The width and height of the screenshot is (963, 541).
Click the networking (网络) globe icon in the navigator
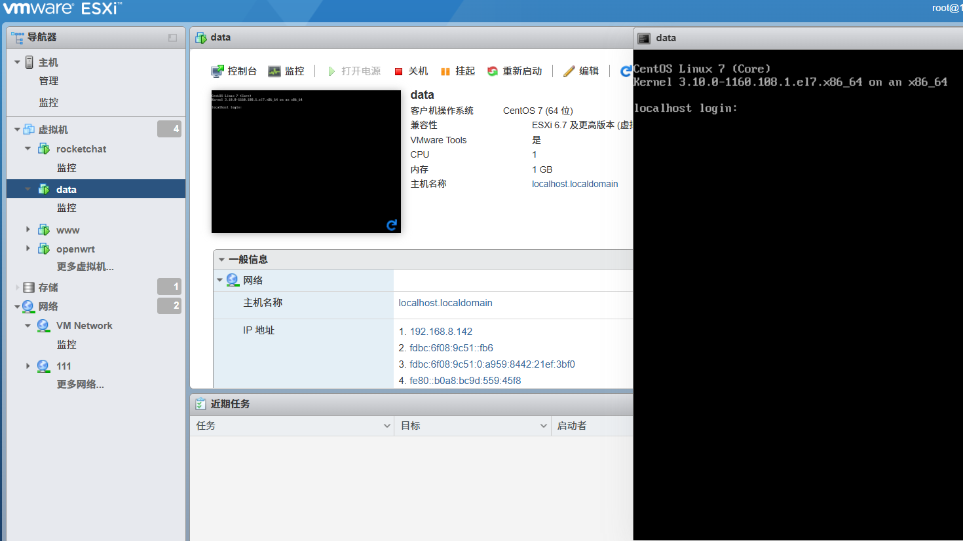pyautogui.click(x=28, y=306)
